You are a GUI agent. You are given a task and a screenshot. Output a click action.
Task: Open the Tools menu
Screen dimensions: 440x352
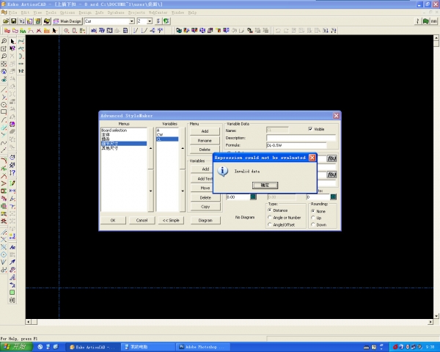[x=50, y=12]
